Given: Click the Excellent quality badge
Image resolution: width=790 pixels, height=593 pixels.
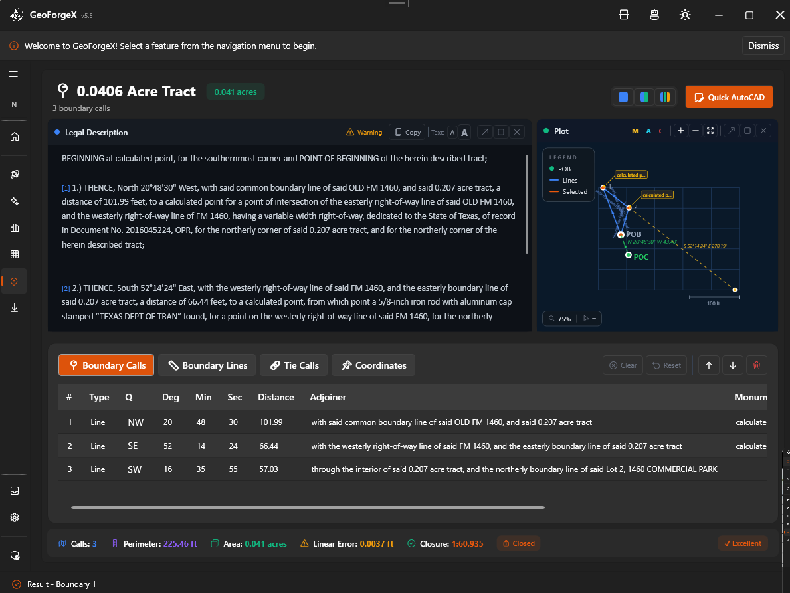Looking at the screenshot, I should [743, 543].
